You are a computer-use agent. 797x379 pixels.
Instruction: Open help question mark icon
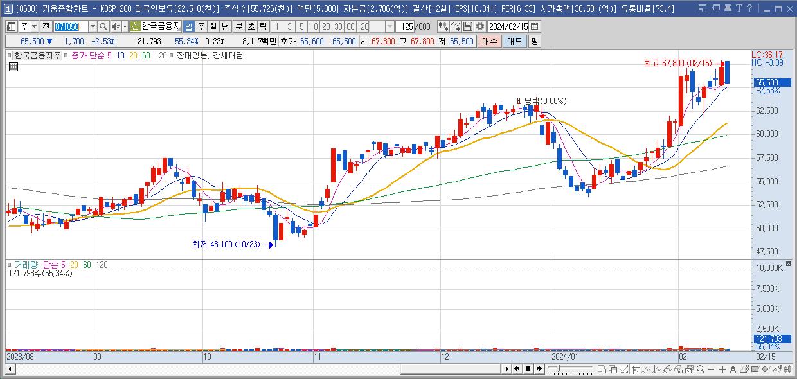pos(749,8)
